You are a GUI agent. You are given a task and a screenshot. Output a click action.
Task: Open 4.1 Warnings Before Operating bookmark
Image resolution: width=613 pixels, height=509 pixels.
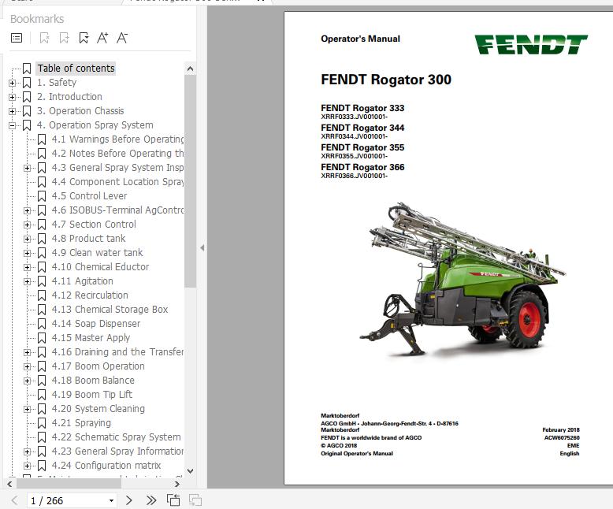pos(117,139)
